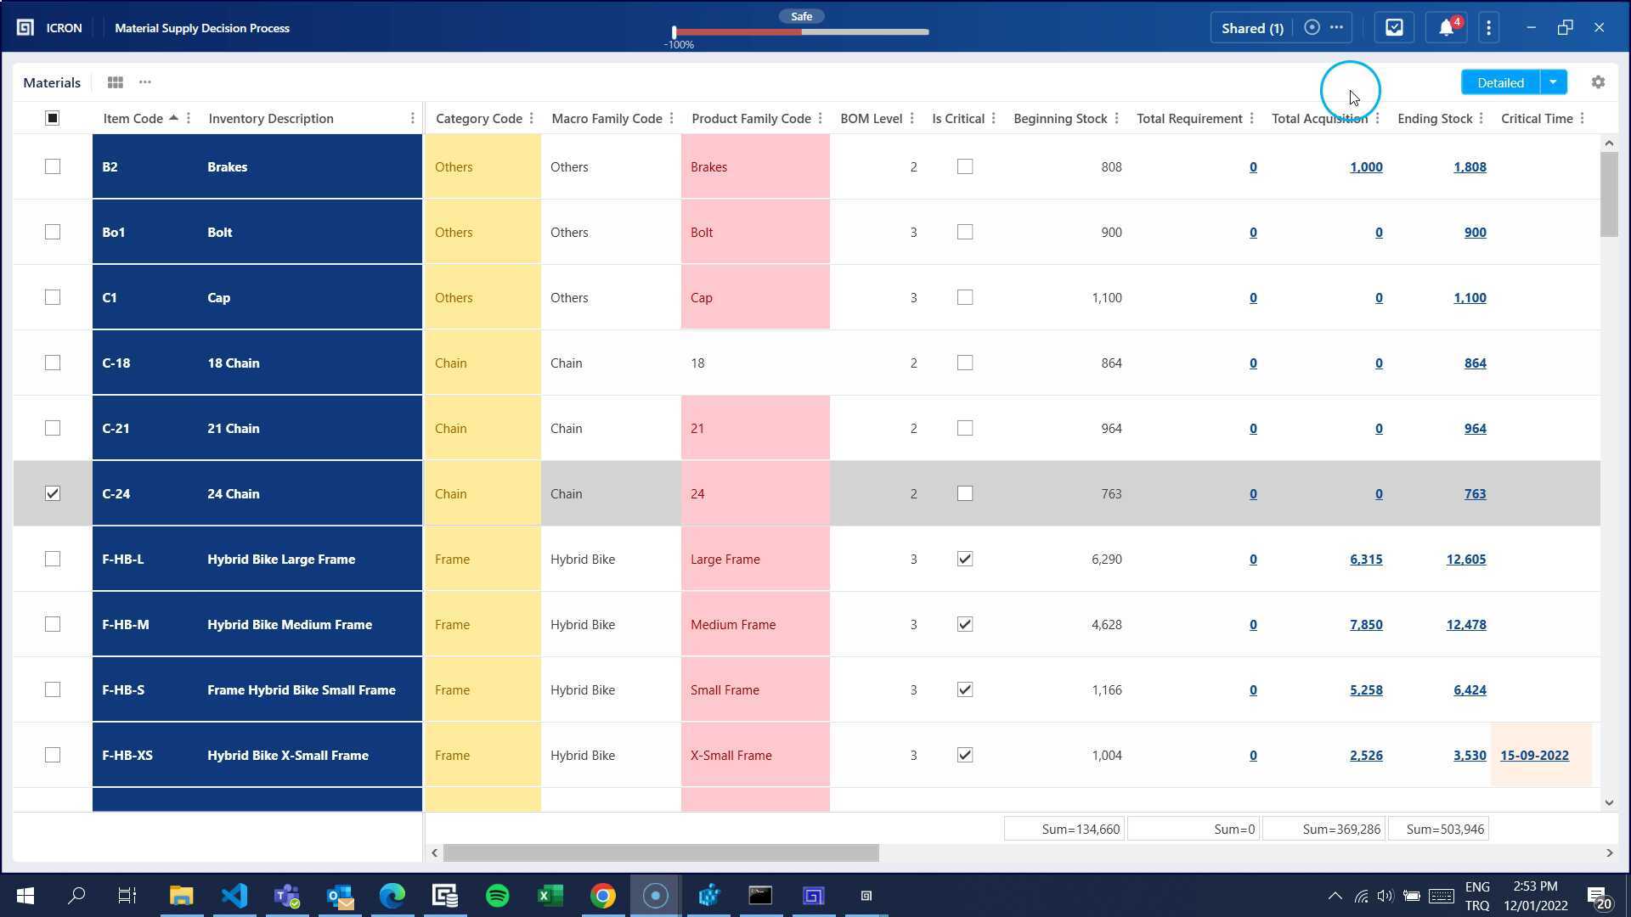Image resolution: width=1631 pixels, height=917 pixels.
Task: Click the Safe progress slider bar
Action: 801,32
